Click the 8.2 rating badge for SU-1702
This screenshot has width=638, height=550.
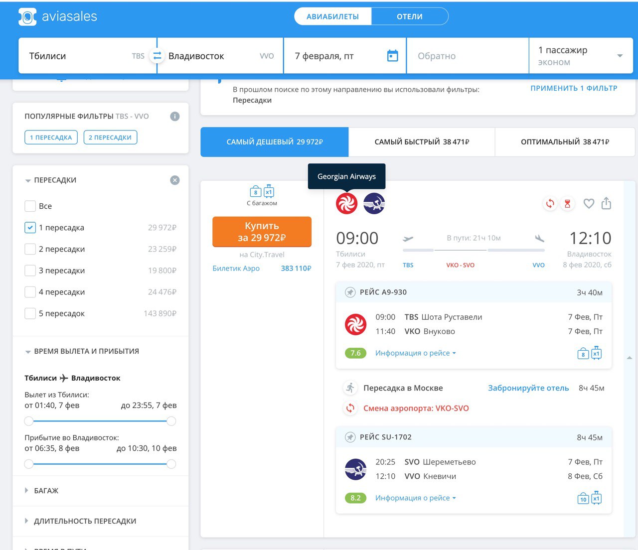[x=355, y=498]
